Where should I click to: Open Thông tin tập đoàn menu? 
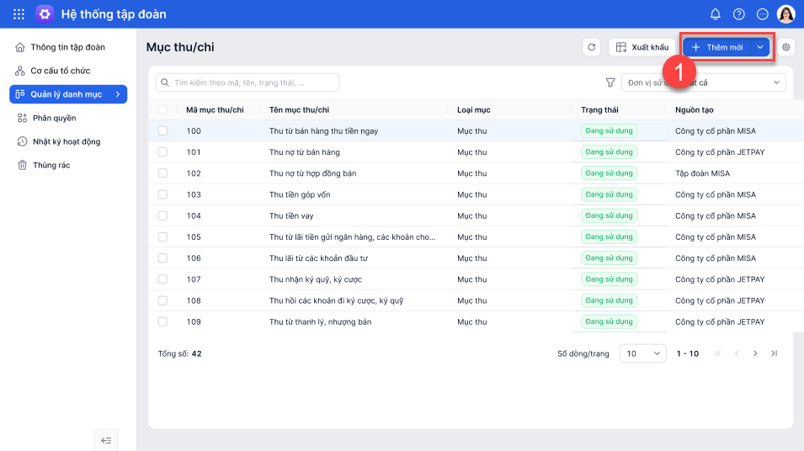(x=68, y=47)
